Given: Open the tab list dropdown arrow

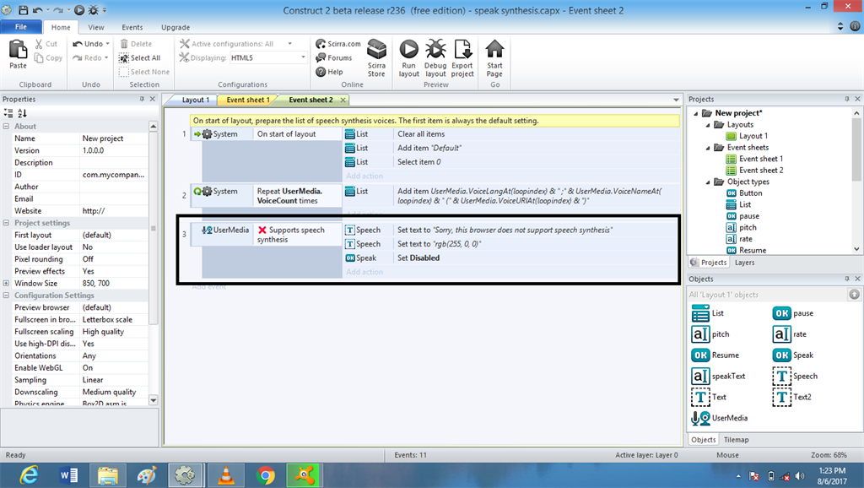Looking at the screenshot, I should pyautogui.click(x=676, y=100).
